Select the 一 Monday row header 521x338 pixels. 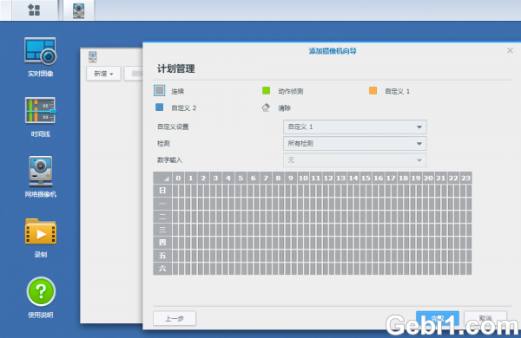click(162, 204)
